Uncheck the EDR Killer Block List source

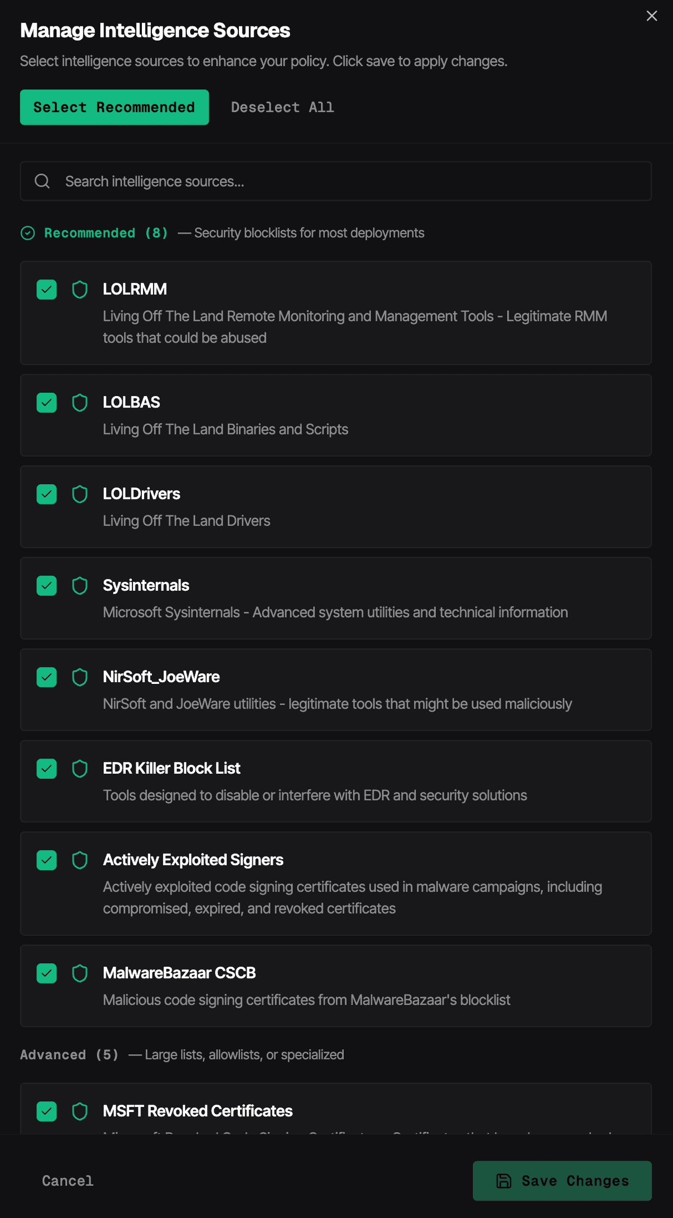(x=47, y=769)
